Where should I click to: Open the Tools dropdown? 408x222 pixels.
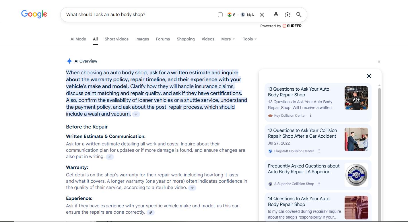point(250,39)
